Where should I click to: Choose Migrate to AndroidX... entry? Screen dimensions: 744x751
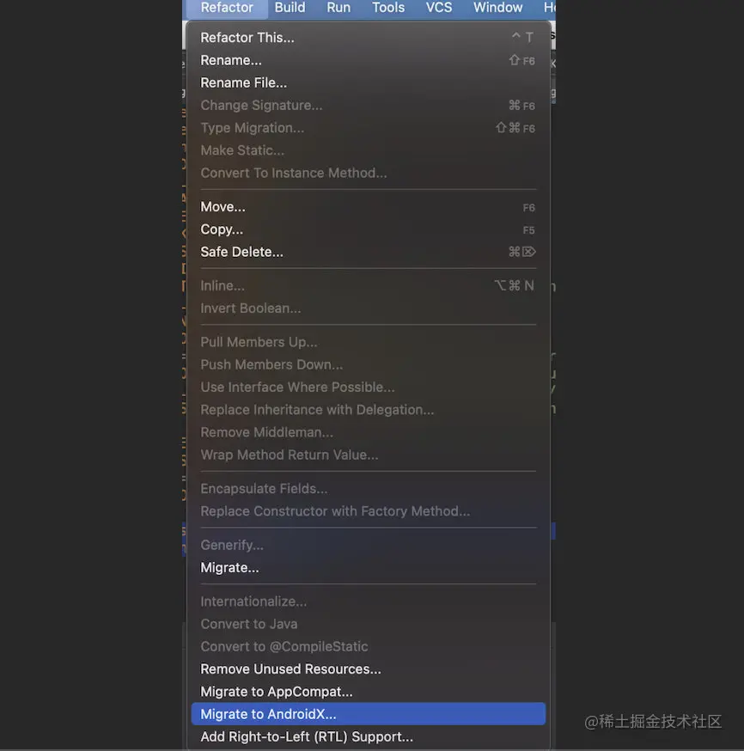click(x=369, y=714)
